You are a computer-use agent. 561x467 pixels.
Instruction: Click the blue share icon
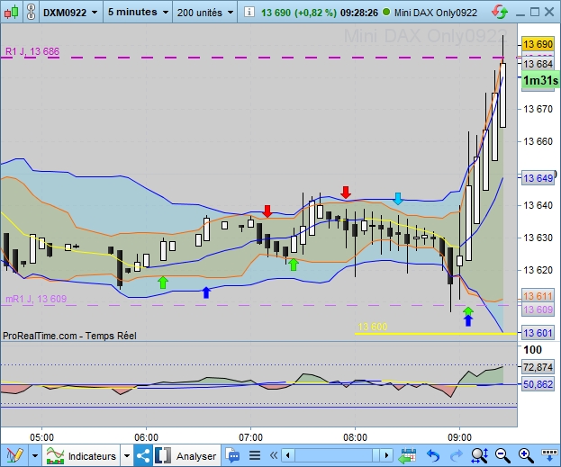[x=143, y=455]
